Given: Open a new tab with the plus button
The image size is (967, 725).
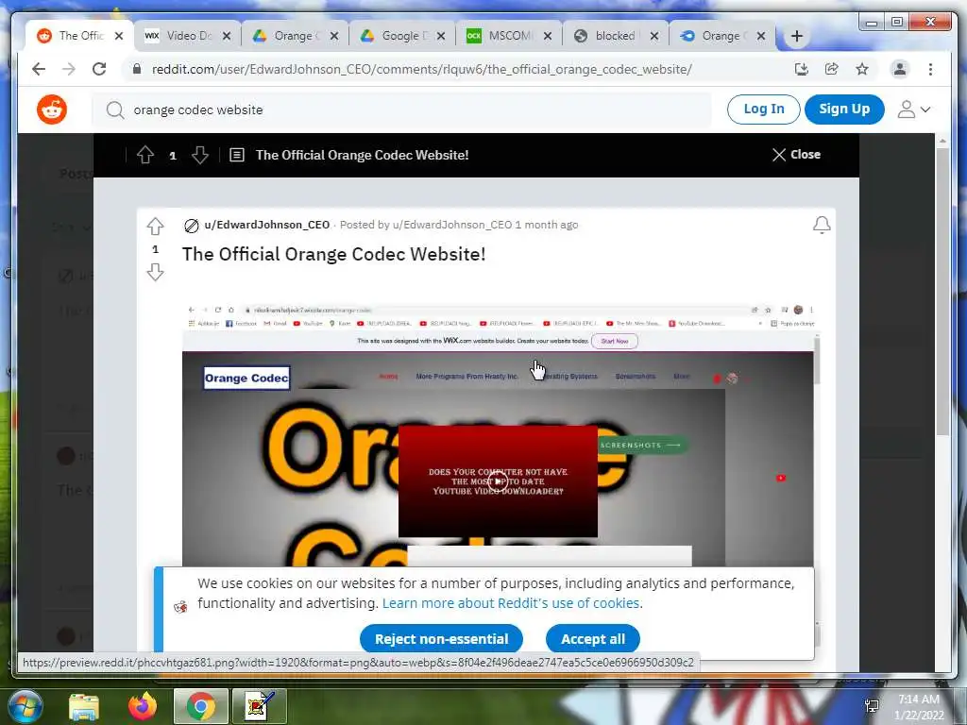Looking at the screenshot, I should [x=797, y=37].
